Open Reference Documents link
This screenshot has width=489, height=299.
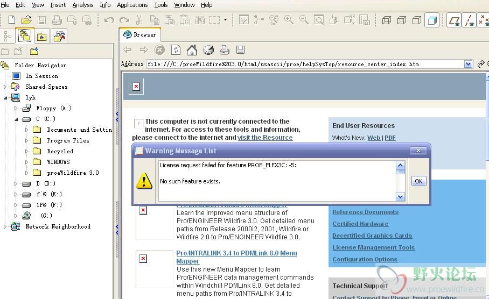pyautogui.click(x=365, y=212)
